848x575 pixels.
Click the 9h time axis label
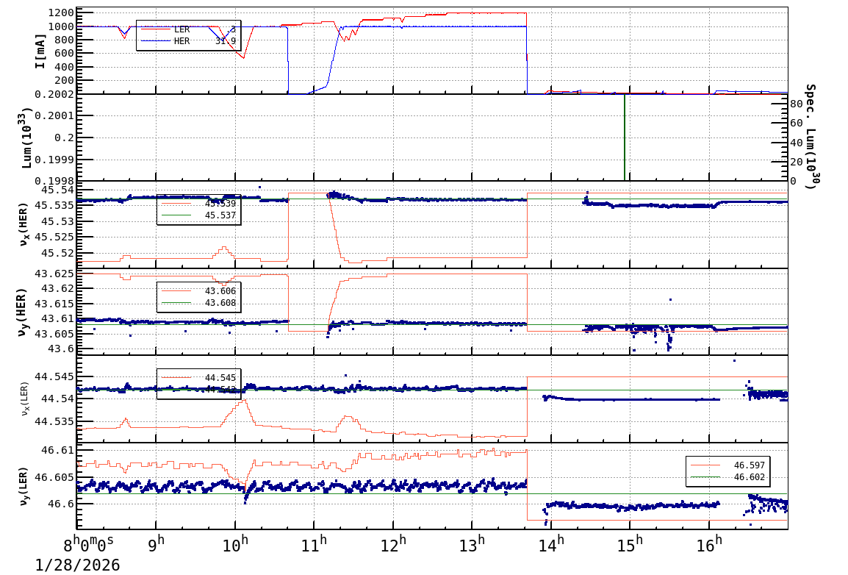[x=156, y=544]
